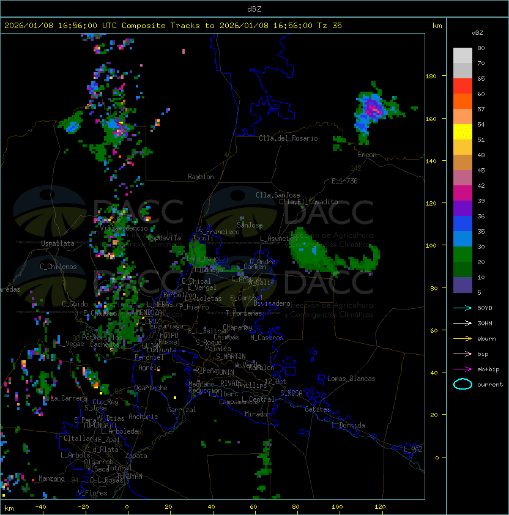Click the yellow eburn arrow in legend

click(x=463, y=339)
